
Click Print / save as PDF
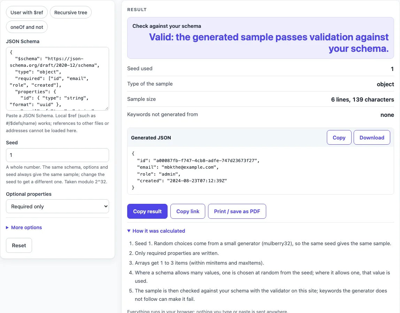coord(237,211)
